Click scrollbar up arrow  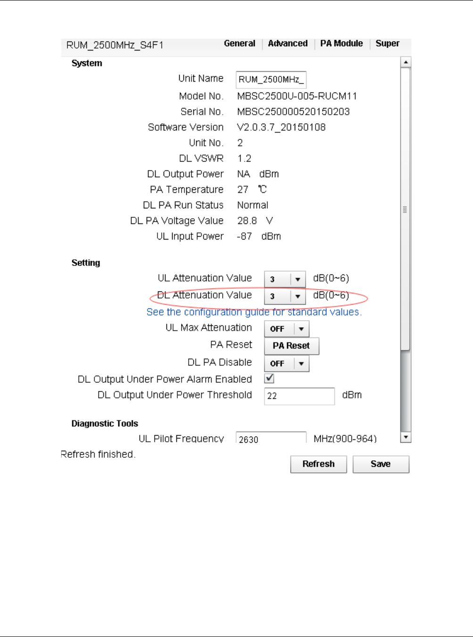406,62
